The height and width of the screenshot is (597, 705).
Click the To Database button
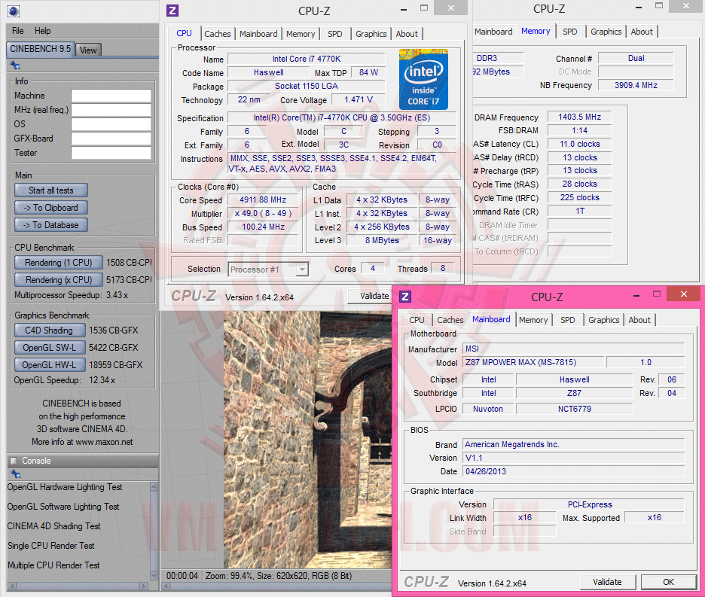click(x=50, y=225)
